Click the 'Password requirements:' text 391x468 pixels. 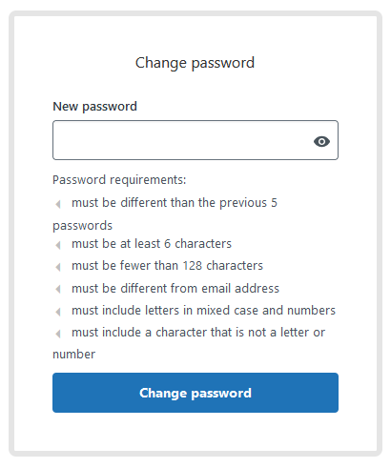(x=119, y=180)
